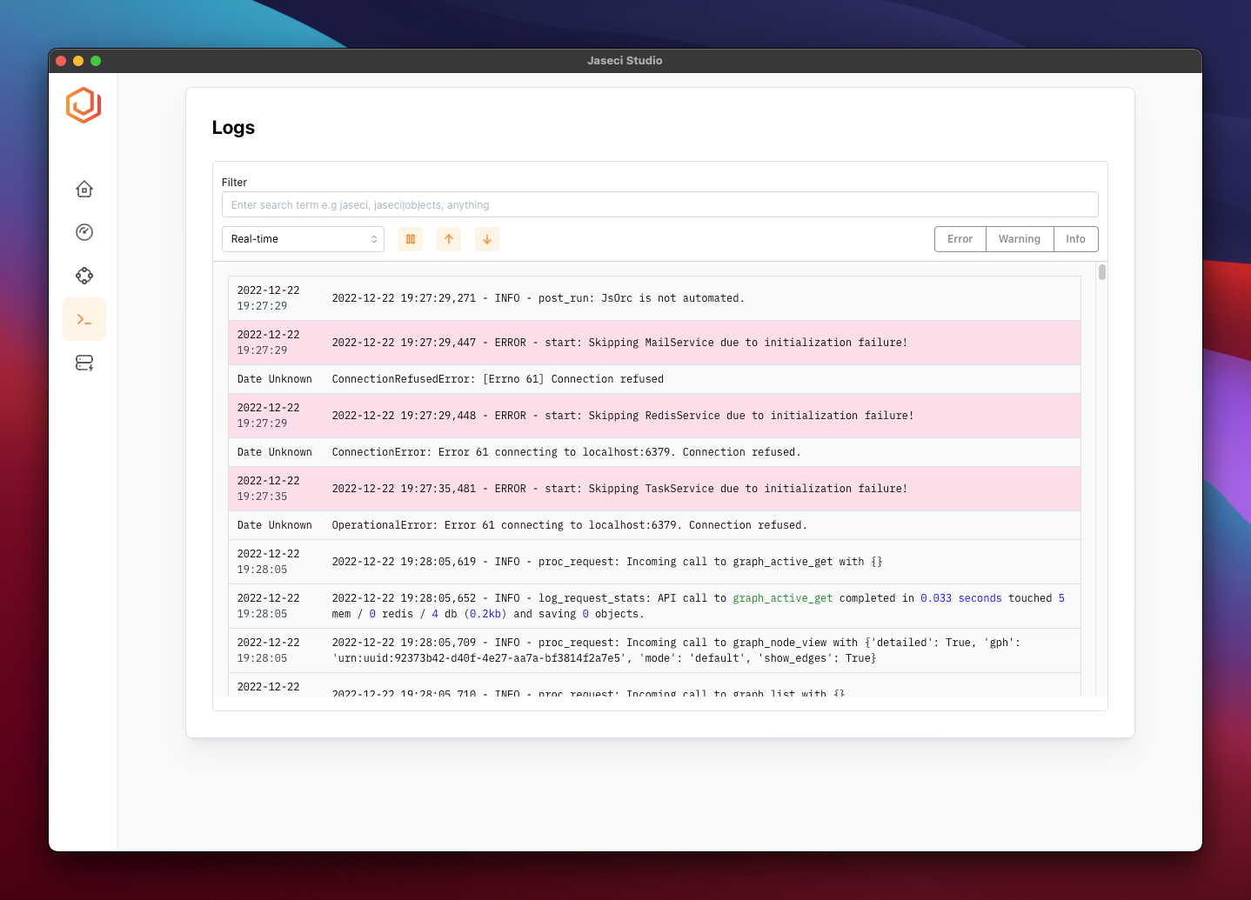This screenshot has width=1251, height=900.
Task: Select the Error filter tab
Action: tap(960, 238)
